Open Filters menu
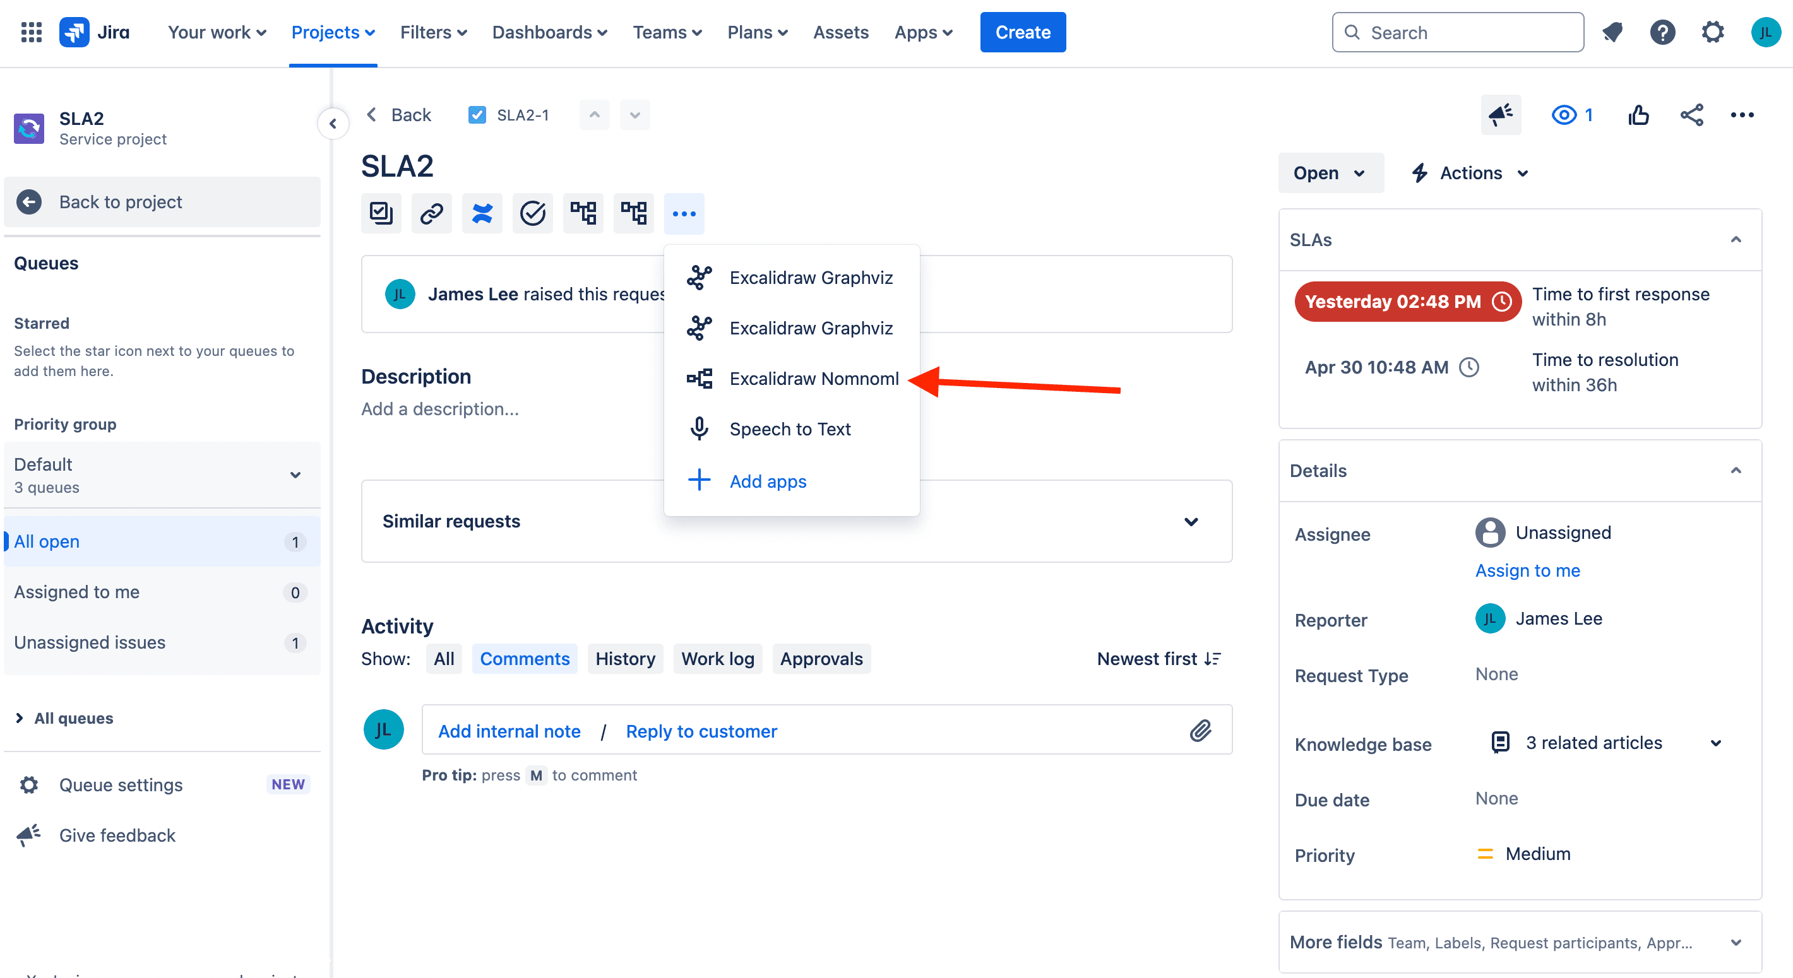 click(433, 32)
